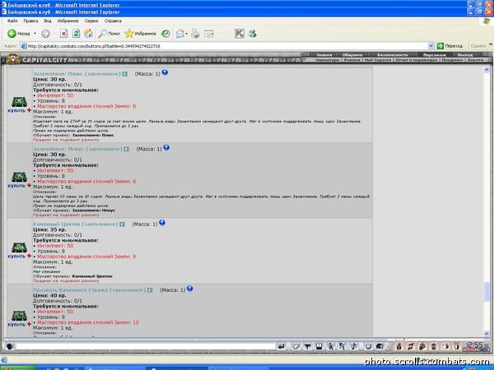Buy Заземление: Минус via купить link
Screen dimensions: 494x370
pos(16,186)
